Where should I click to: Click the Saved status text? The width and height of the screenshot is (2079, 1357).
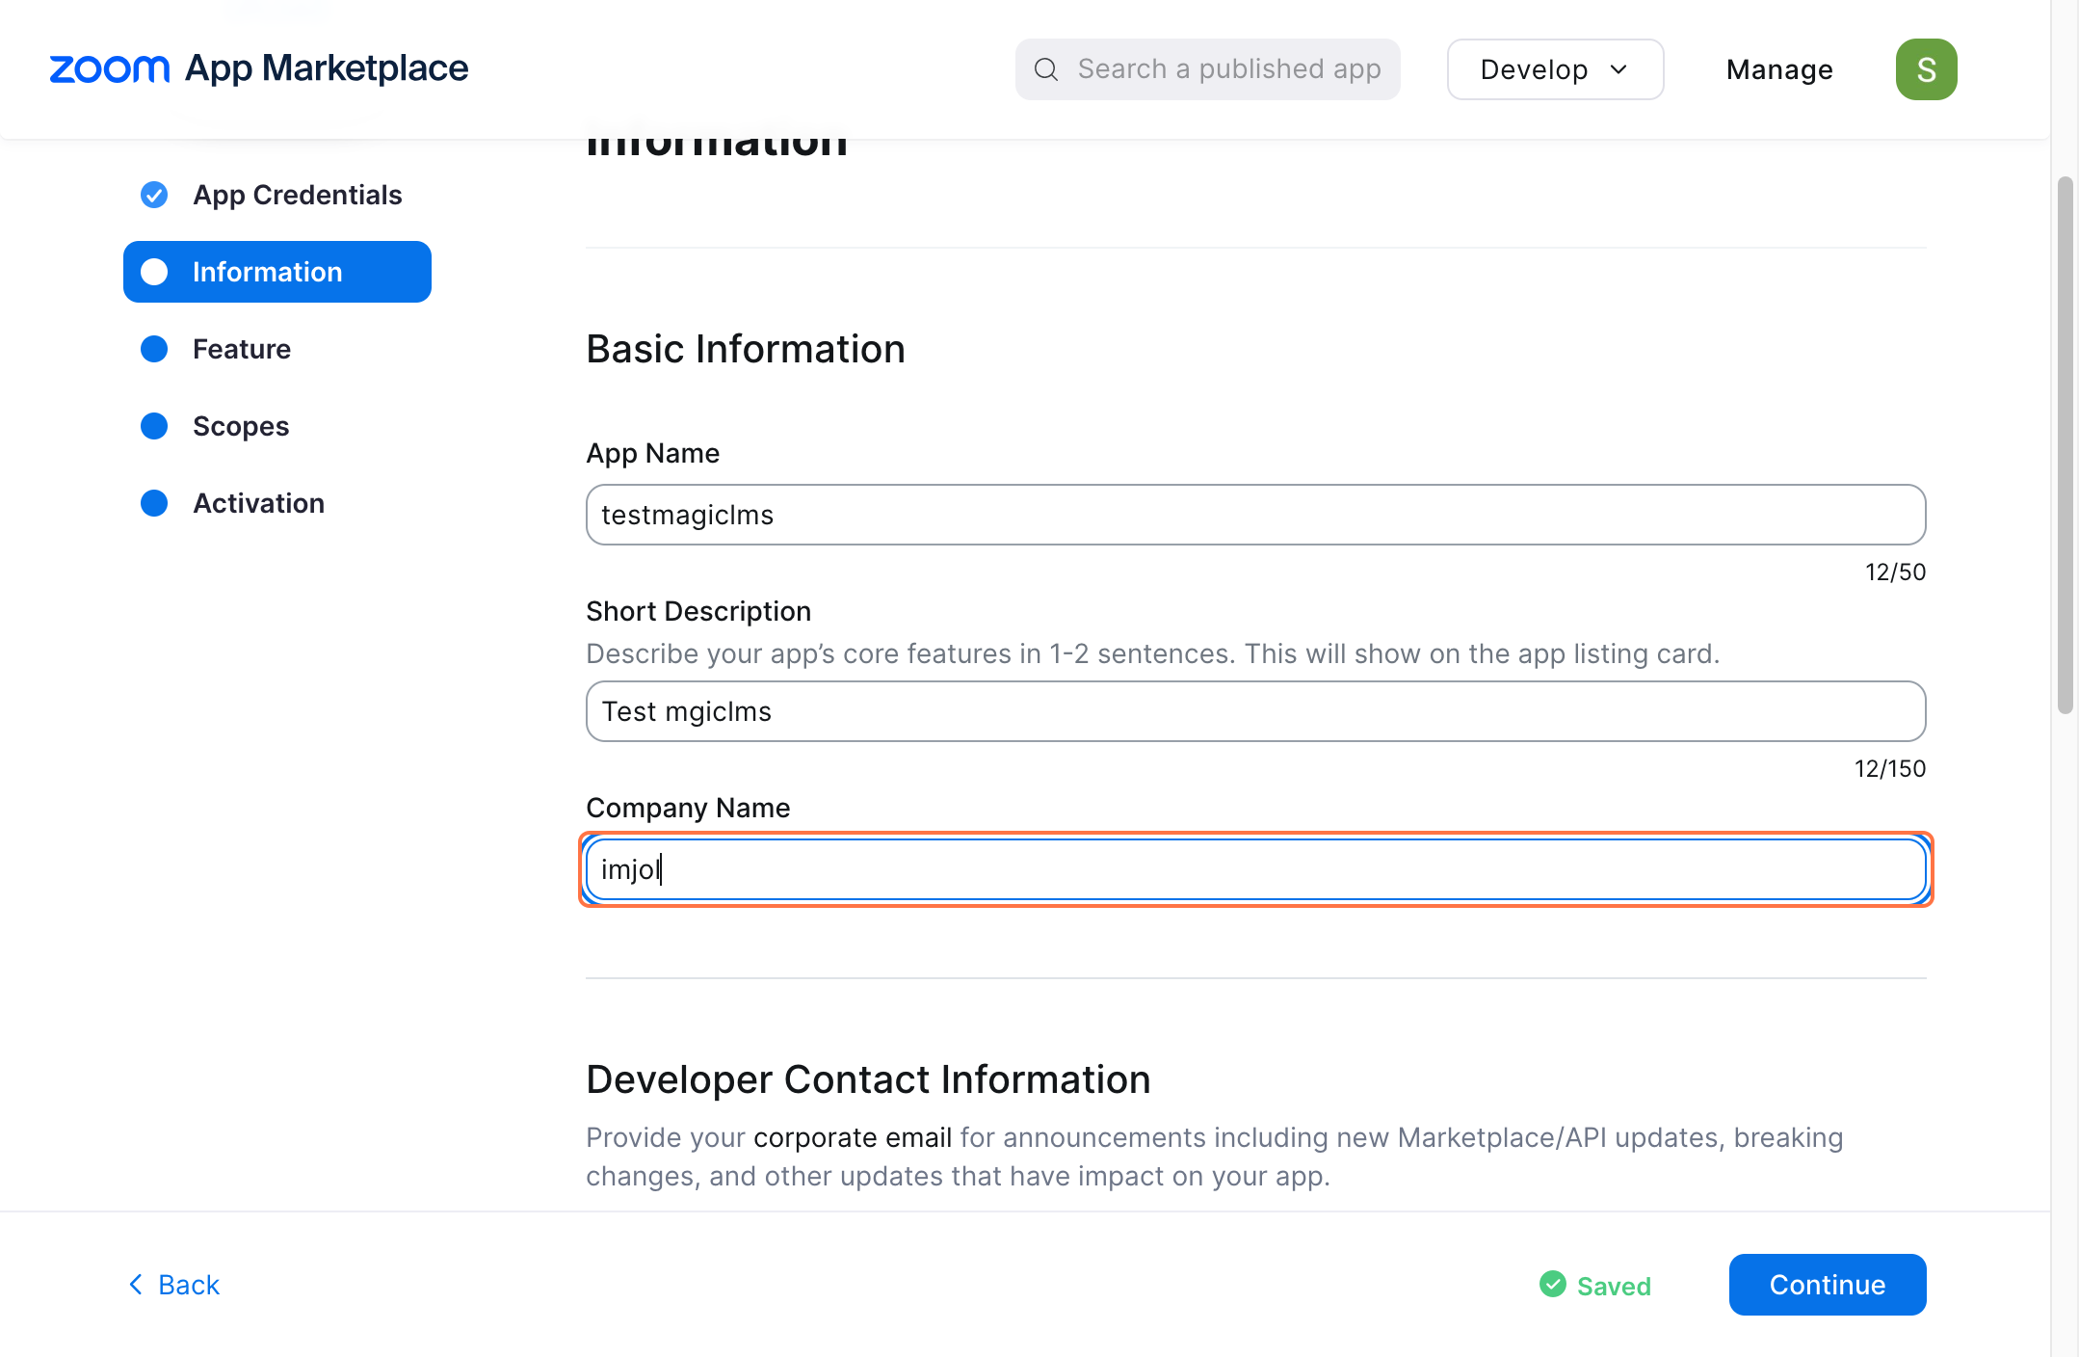pyautogui.click(x=1614, y=1286)
